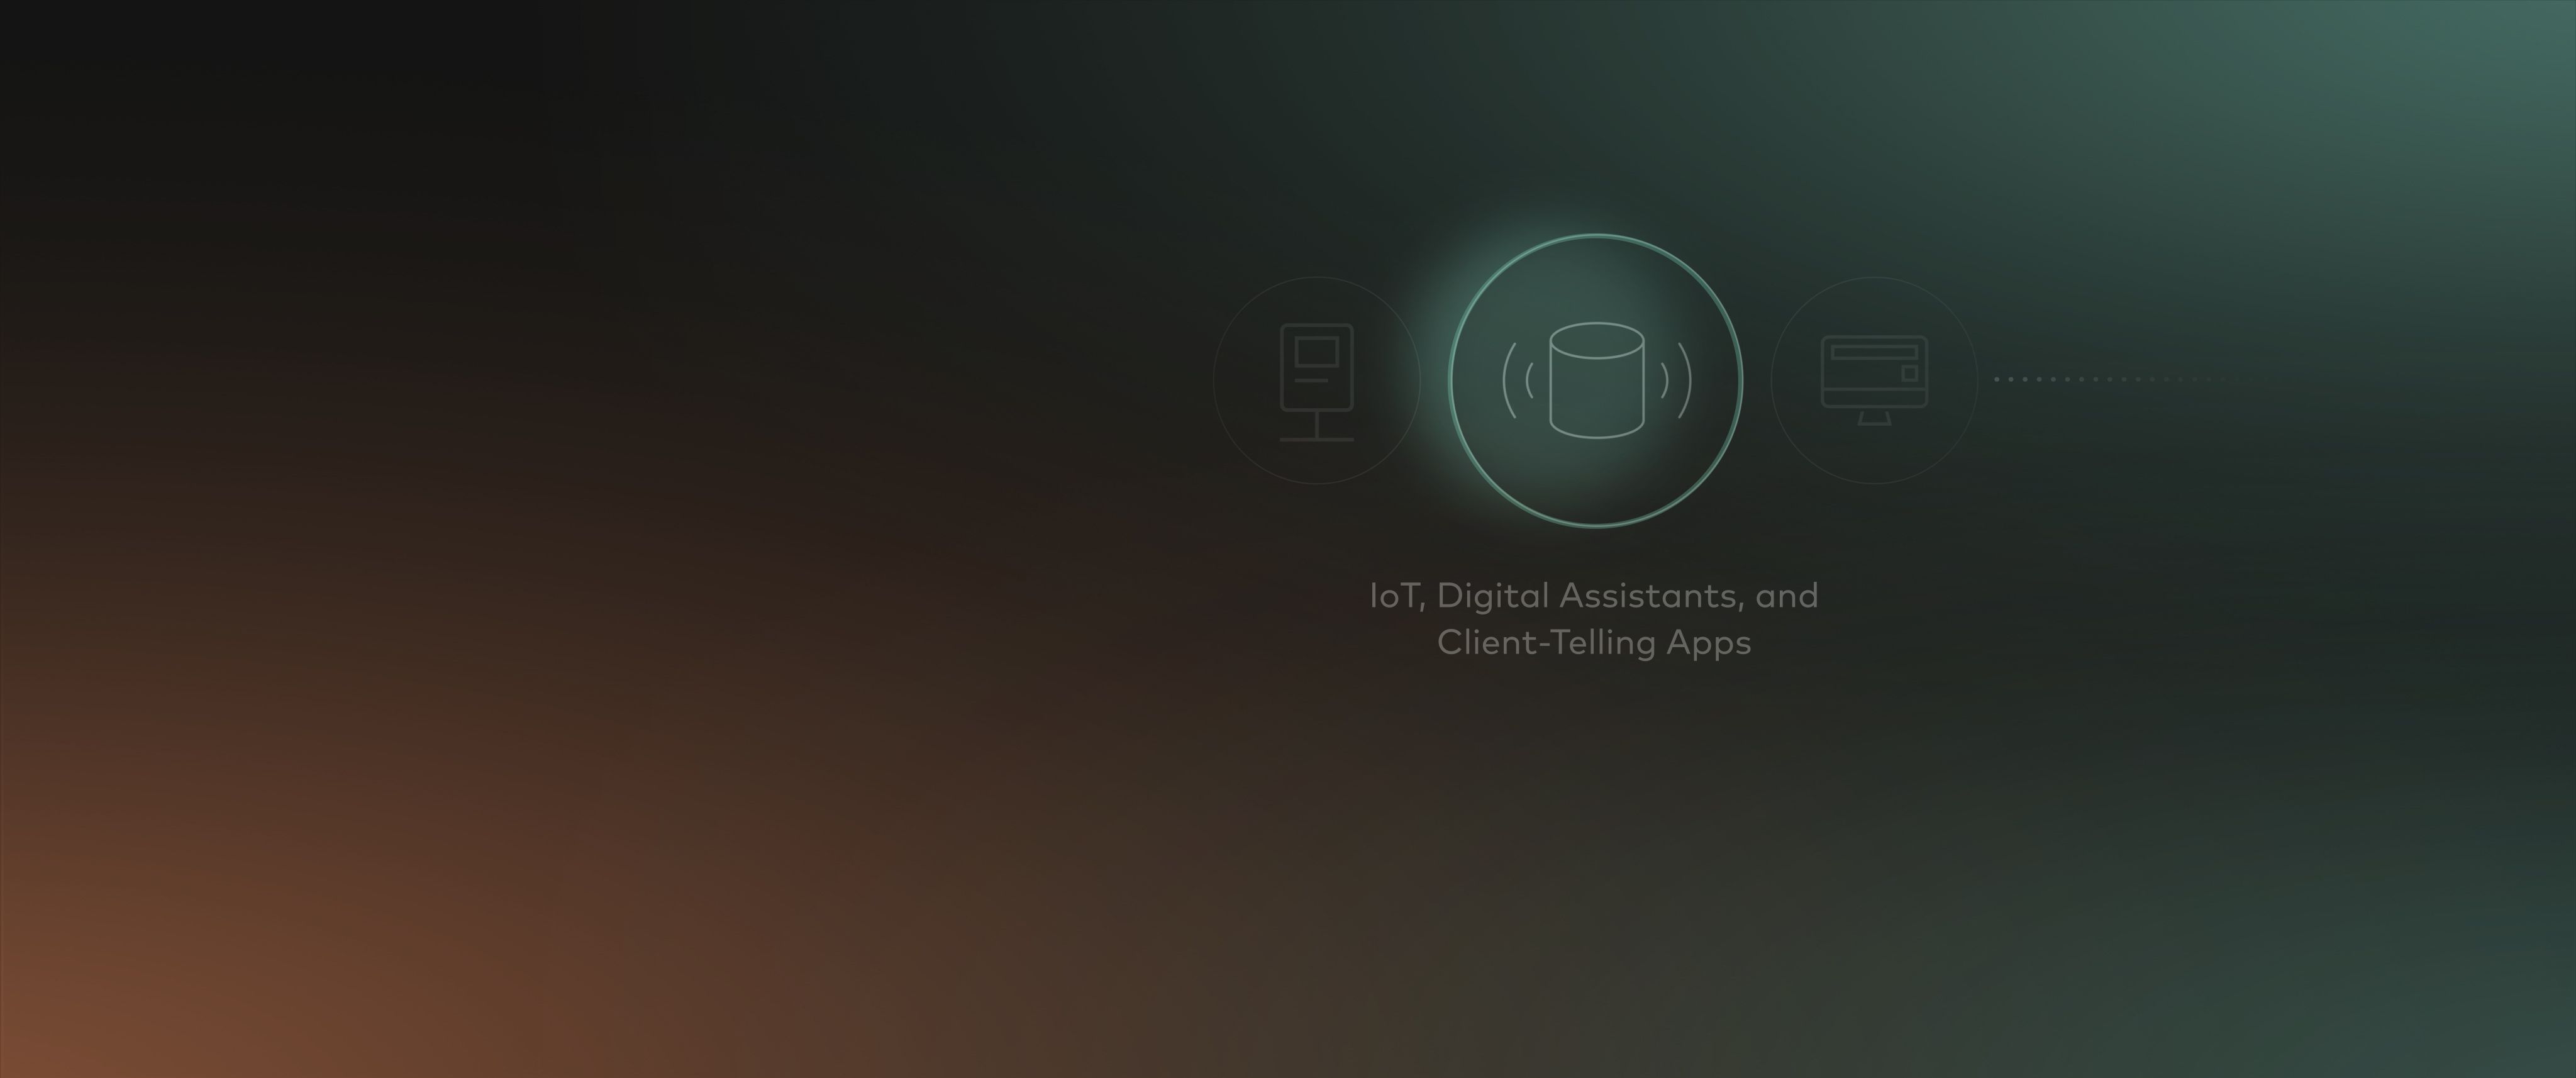Click the kiosk stand base line
2576x1078 pixels.
tap(1316, 439)
